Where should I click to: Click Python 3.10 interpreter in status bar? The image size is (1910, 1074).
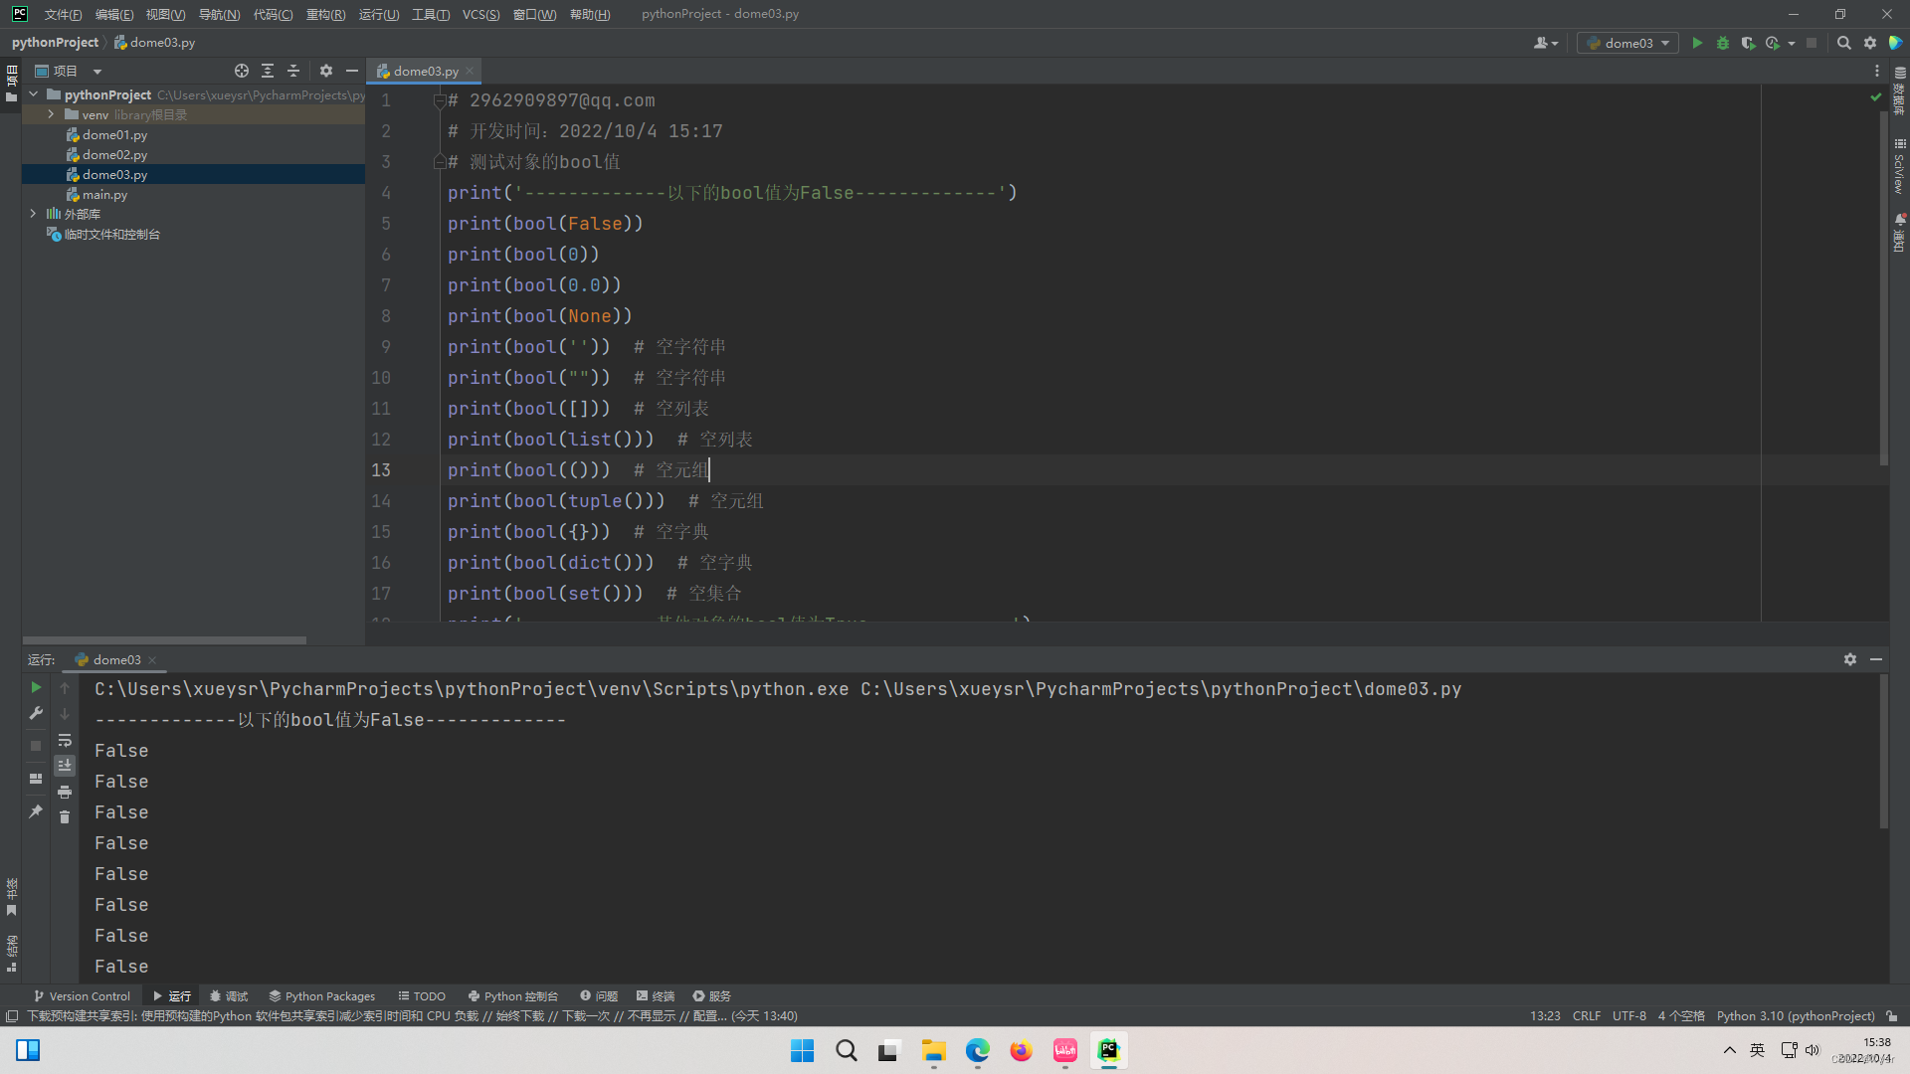click(1795, 1015)
